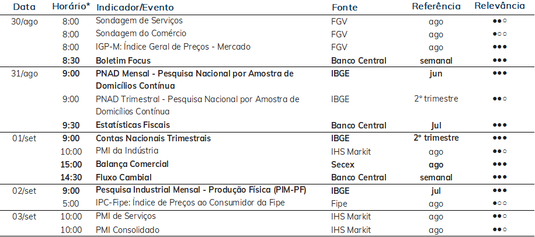Image resolution: width=535 pixels, height=237 pixels.
Task: Select the IGP-M Índice Geral de Preços row
Action: click(267, 47)
